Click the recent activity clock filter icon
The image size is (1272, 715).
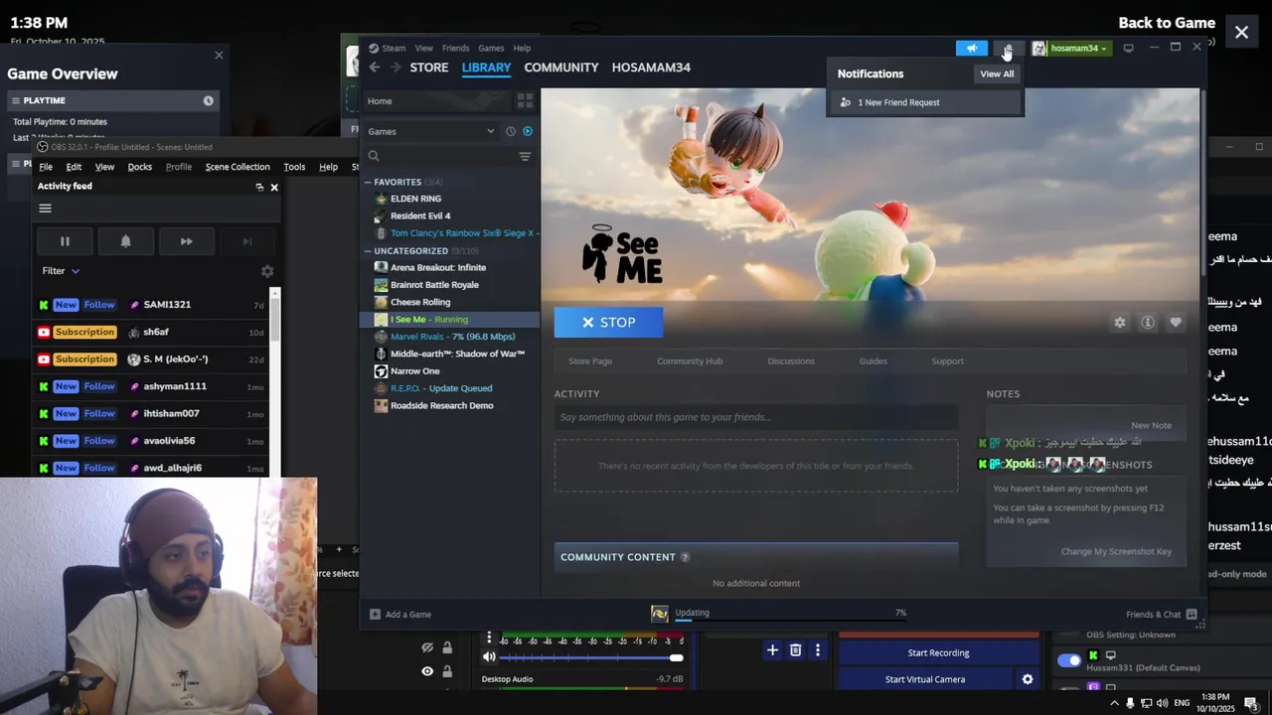[x=511, y=131]
